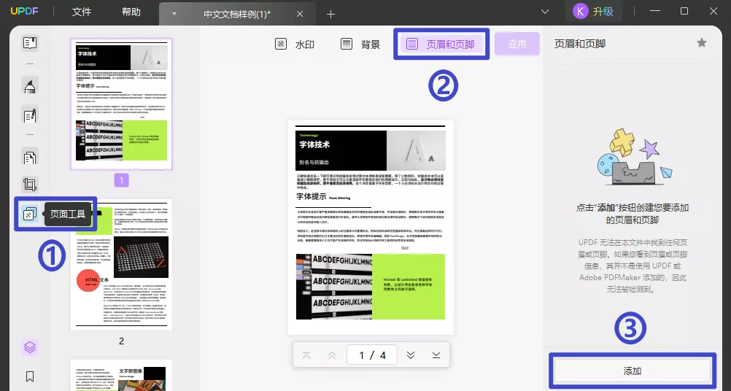This screenshot has width=731, height=391.
Task: Open the Page Tools icon
Action: coord(30,214)
